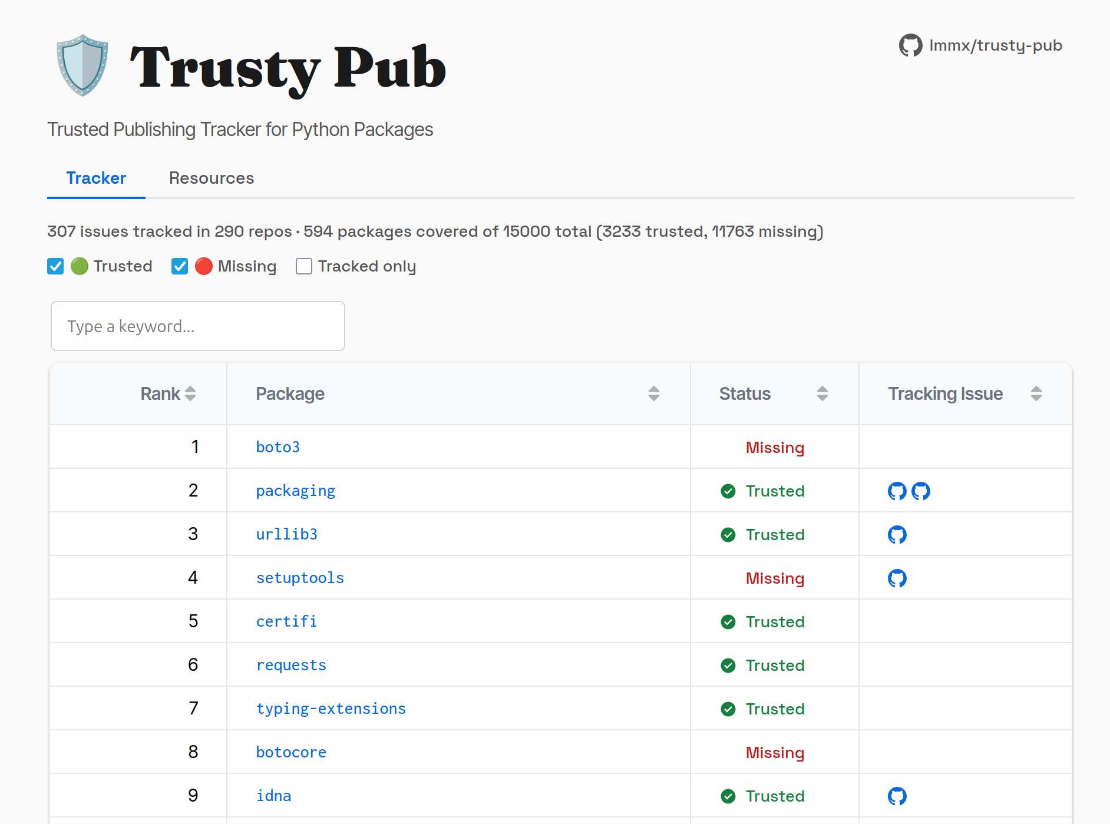Open the lmmx/trusty-pub GitHub repository icon
The height and width of the screenshot is (824, 1110).
tap(910, 45)
